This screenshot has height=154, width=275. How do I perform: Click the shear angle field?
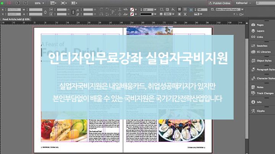88,14
